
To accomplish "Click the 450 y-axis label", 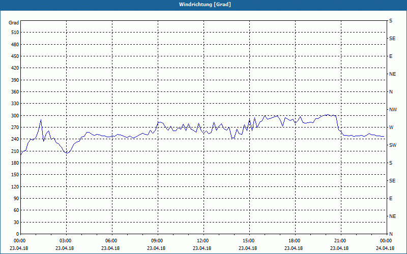I will click(x=15, y=56).
